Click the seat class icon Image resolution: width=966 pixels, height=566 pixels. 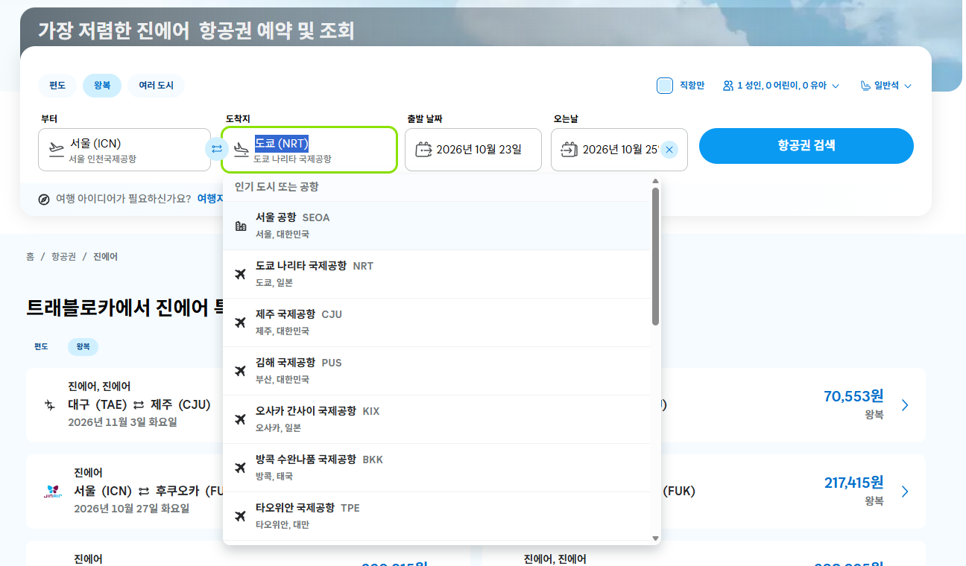click(x=865, y=86)
